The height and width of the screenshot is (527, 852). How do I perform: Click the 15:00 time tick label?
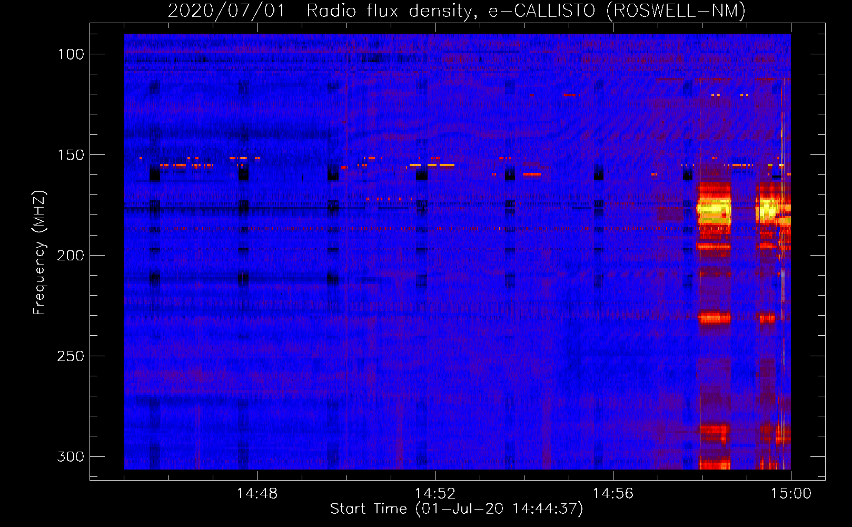pyautogui.click(x=791, y=494)
